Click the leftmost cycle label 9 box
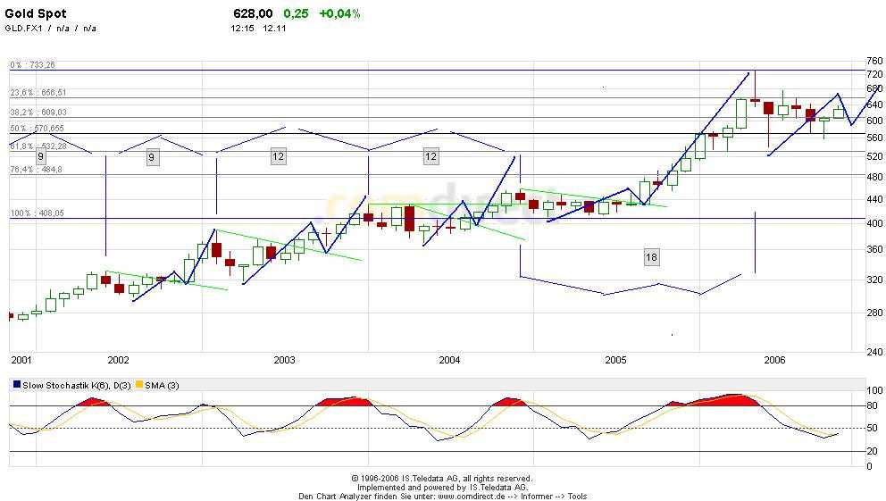The image size is (886, 501). (x=40, y=157)
